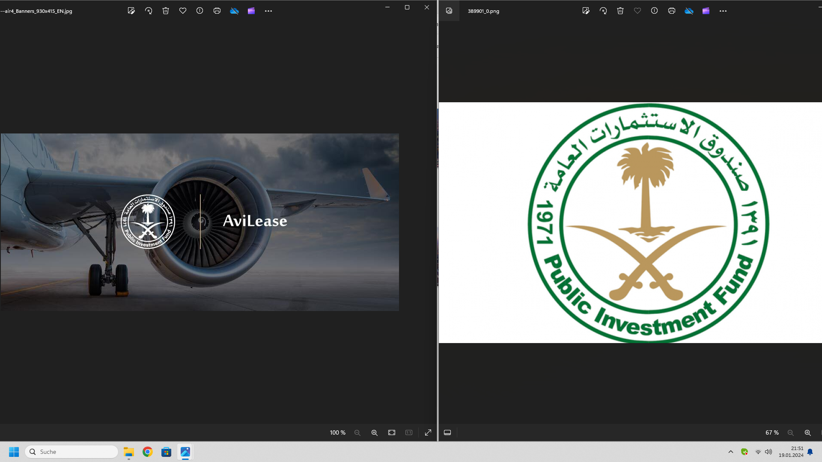
Task: Open Clipchamp from left Photos window toolbar
Action: point(251,11)
